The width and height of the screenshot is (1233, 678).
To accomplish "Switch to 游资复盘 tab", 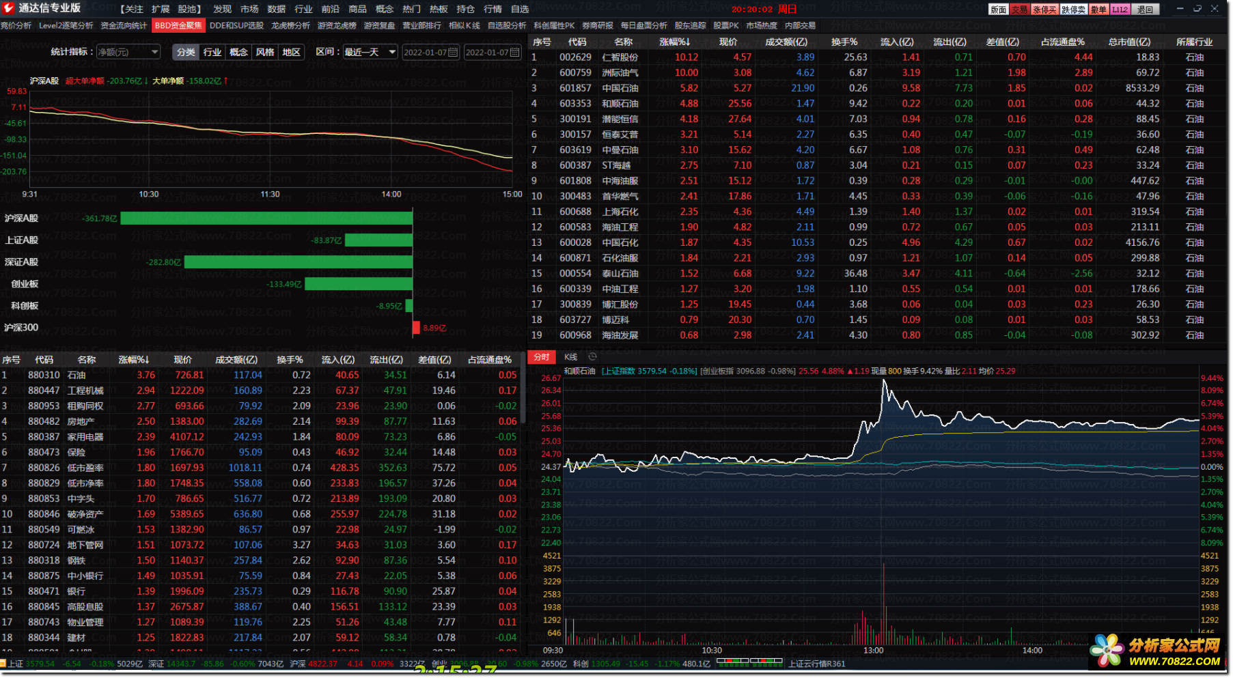I will click(379, 25).
